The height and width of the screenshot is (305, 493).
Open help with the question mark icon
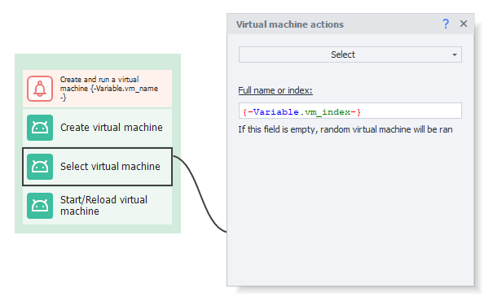446,24
